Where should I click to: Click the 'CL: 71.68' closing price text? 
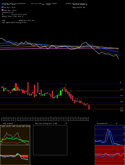click(46, 4)
